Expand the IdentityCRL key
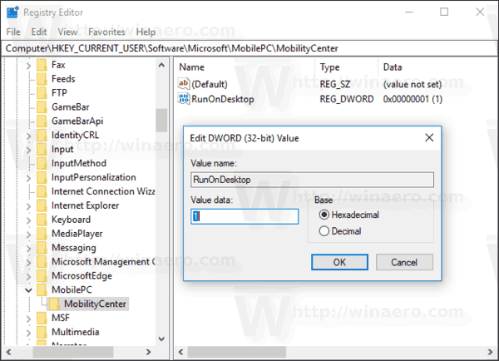Image resolution: width=499 pixels, height=361 pixels. tap(28, 136)
